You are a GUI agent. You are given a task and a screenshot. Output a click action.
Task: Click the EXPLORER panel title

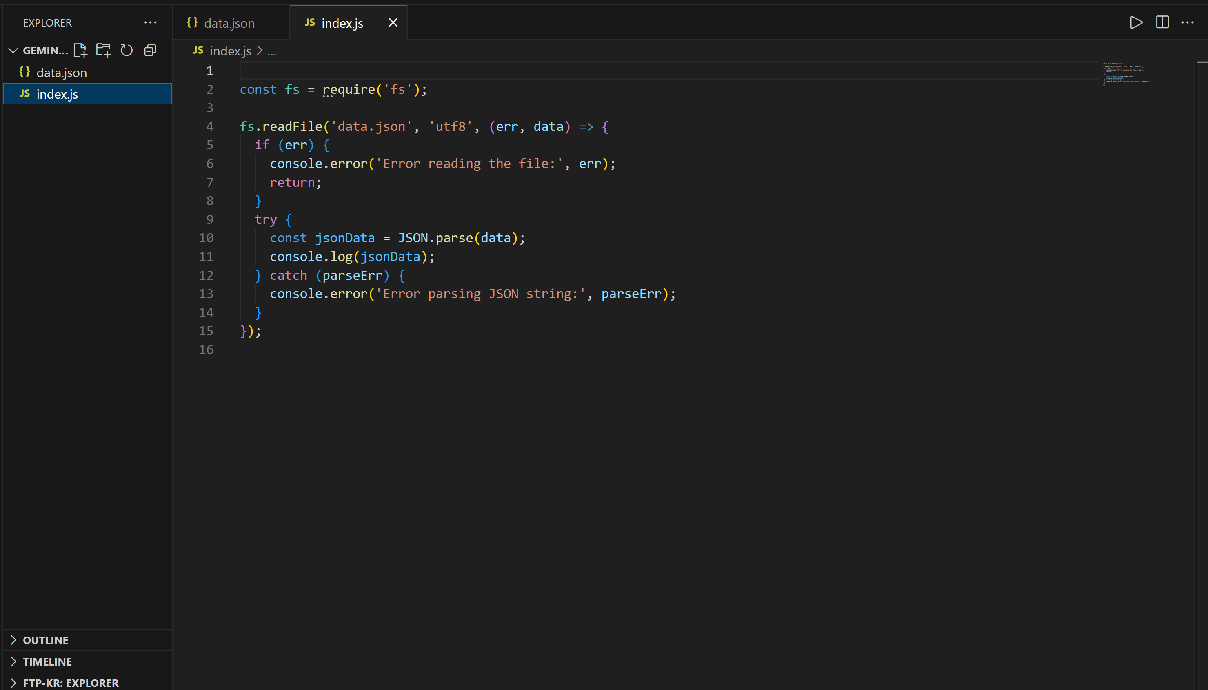click(47, 23)
